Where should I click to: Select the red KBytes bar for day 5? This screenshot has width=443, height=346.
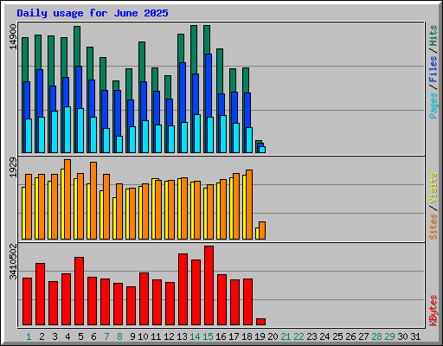[79, 292]
